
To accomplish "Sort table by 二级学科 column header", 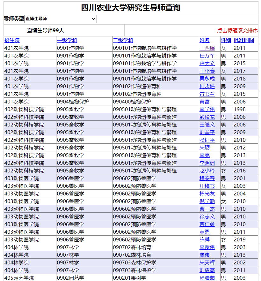I will [123, 40].
